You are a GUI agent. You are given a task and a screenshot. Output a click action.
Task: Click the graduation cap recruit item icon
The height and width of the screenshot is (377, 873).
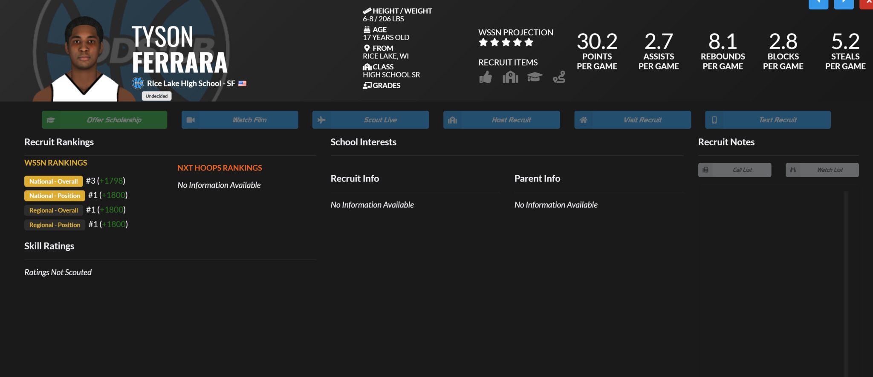click(x=535, y=77)
